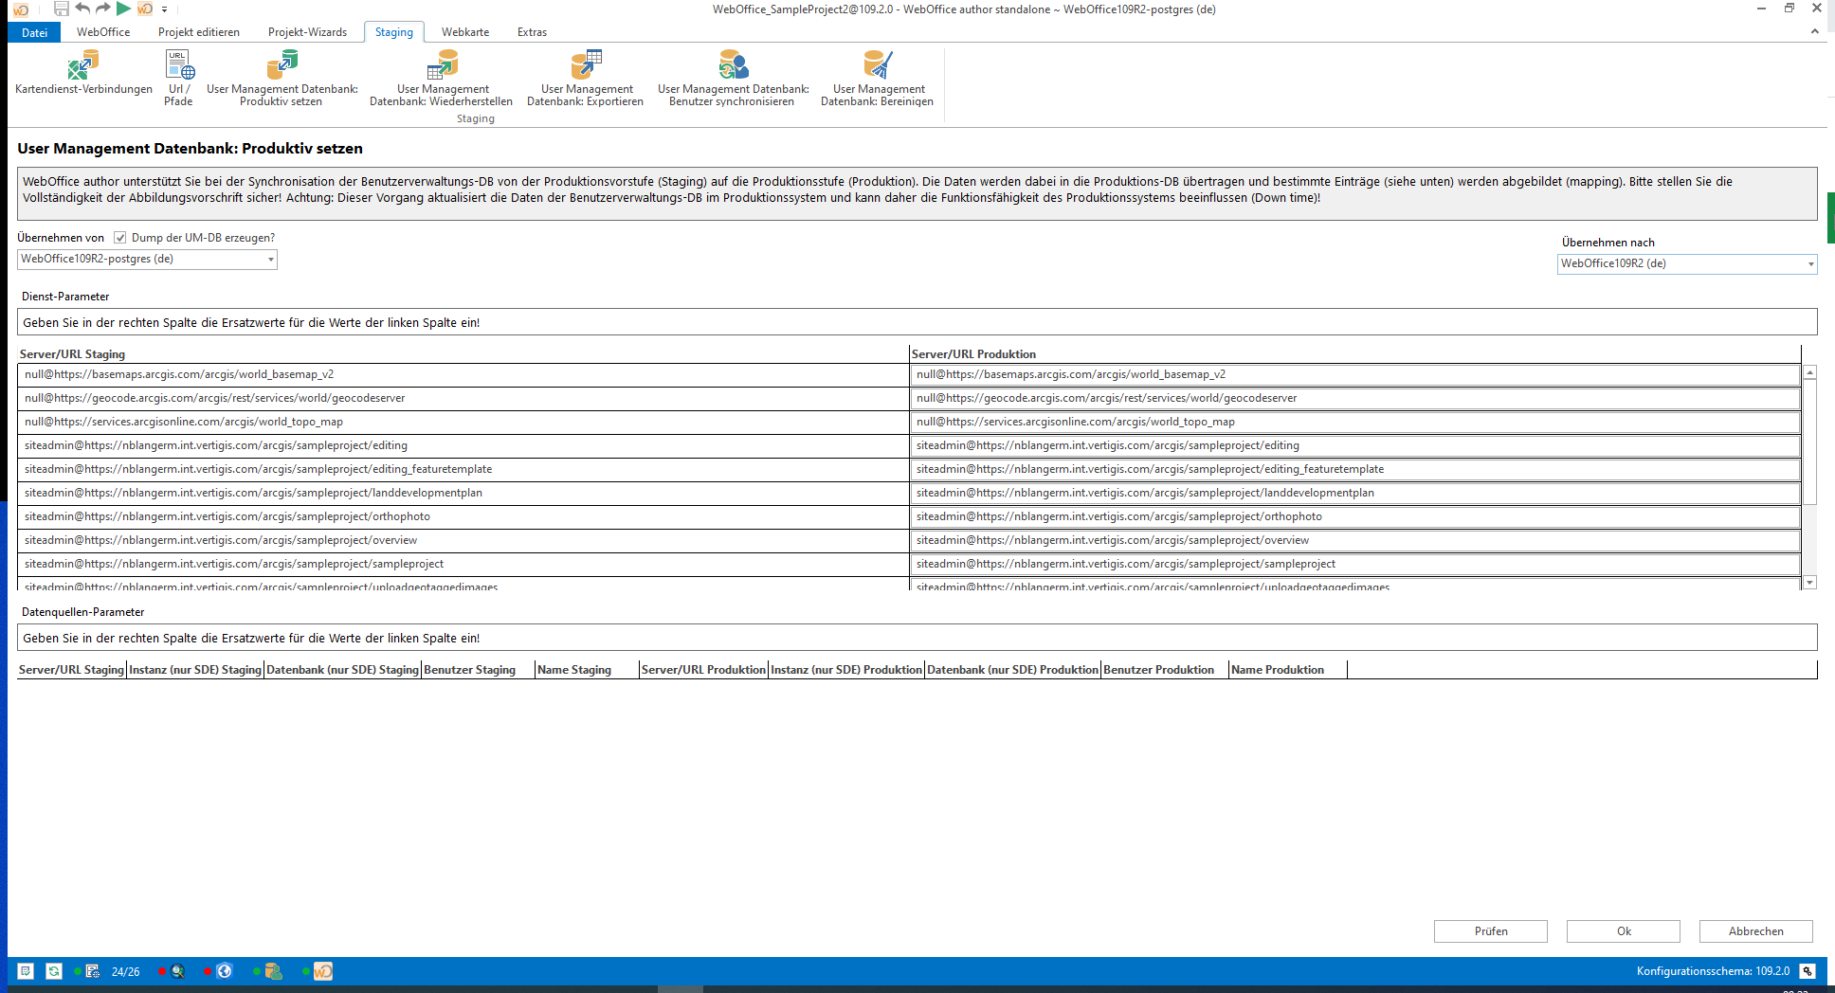
Task: Open the Projekt-Wizards tab
Action: point(308,31)
